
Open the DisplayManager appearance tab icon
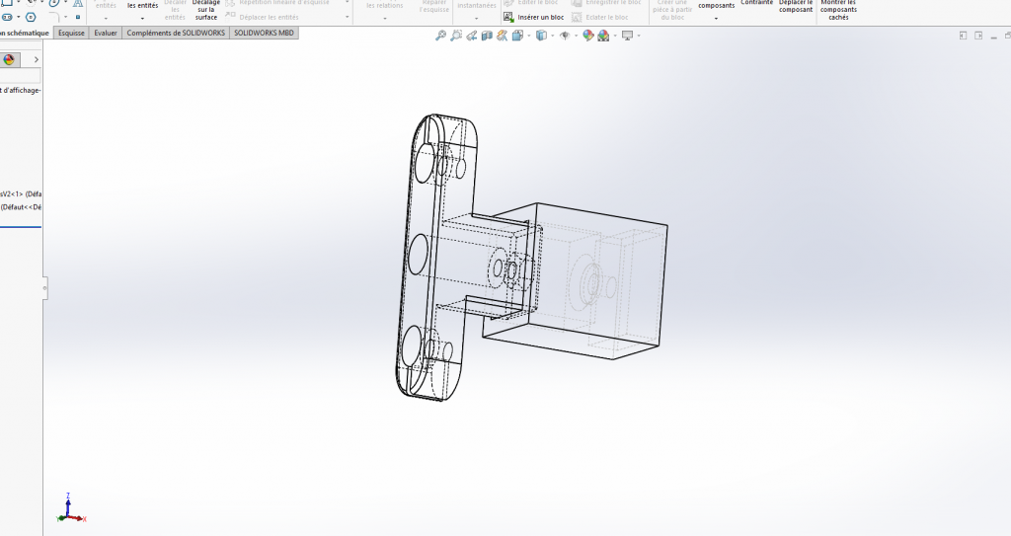(x=9, y=59)
